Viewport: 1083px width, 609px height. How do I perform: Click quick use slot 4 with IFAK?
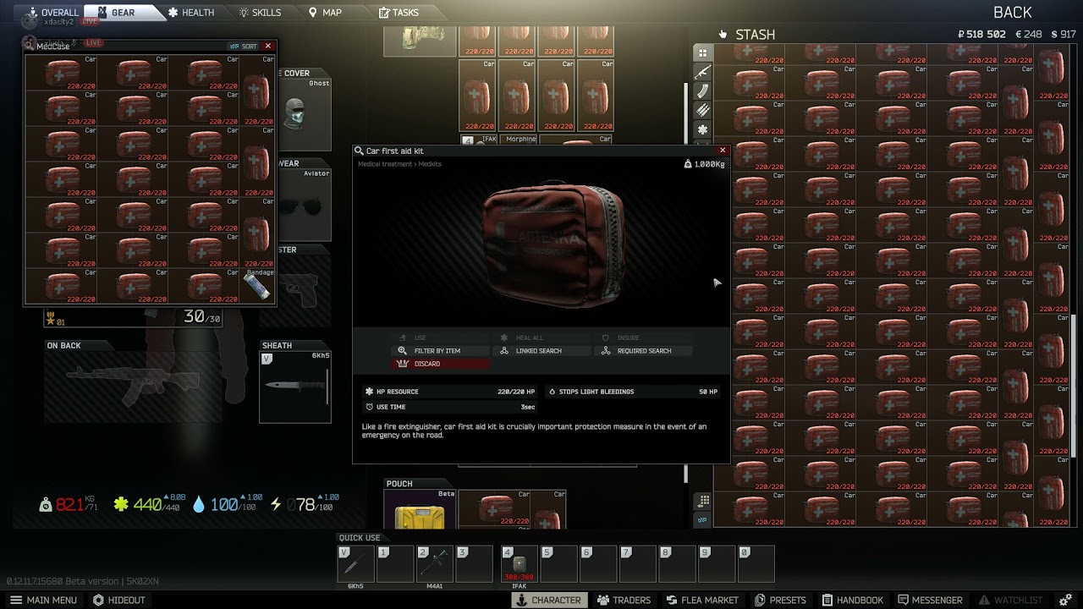[519, 564]
